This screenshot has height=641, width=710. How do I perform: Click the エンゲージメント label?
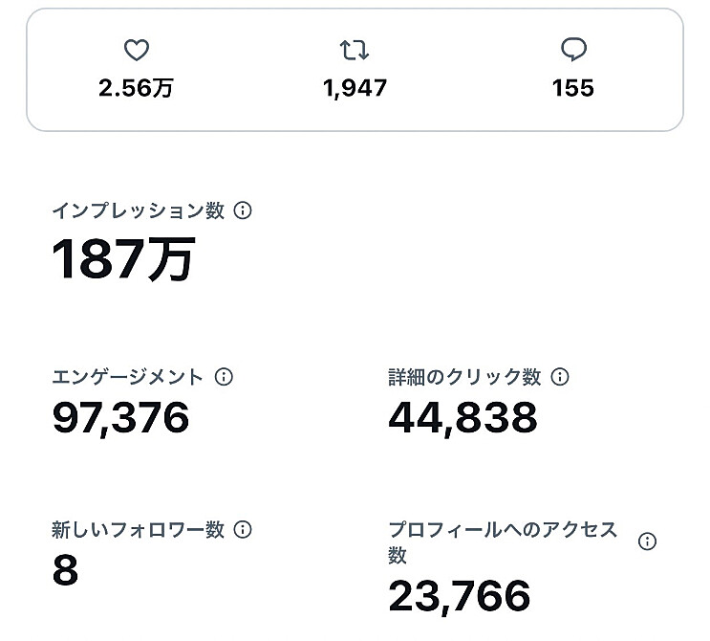[x=127, y=377]
